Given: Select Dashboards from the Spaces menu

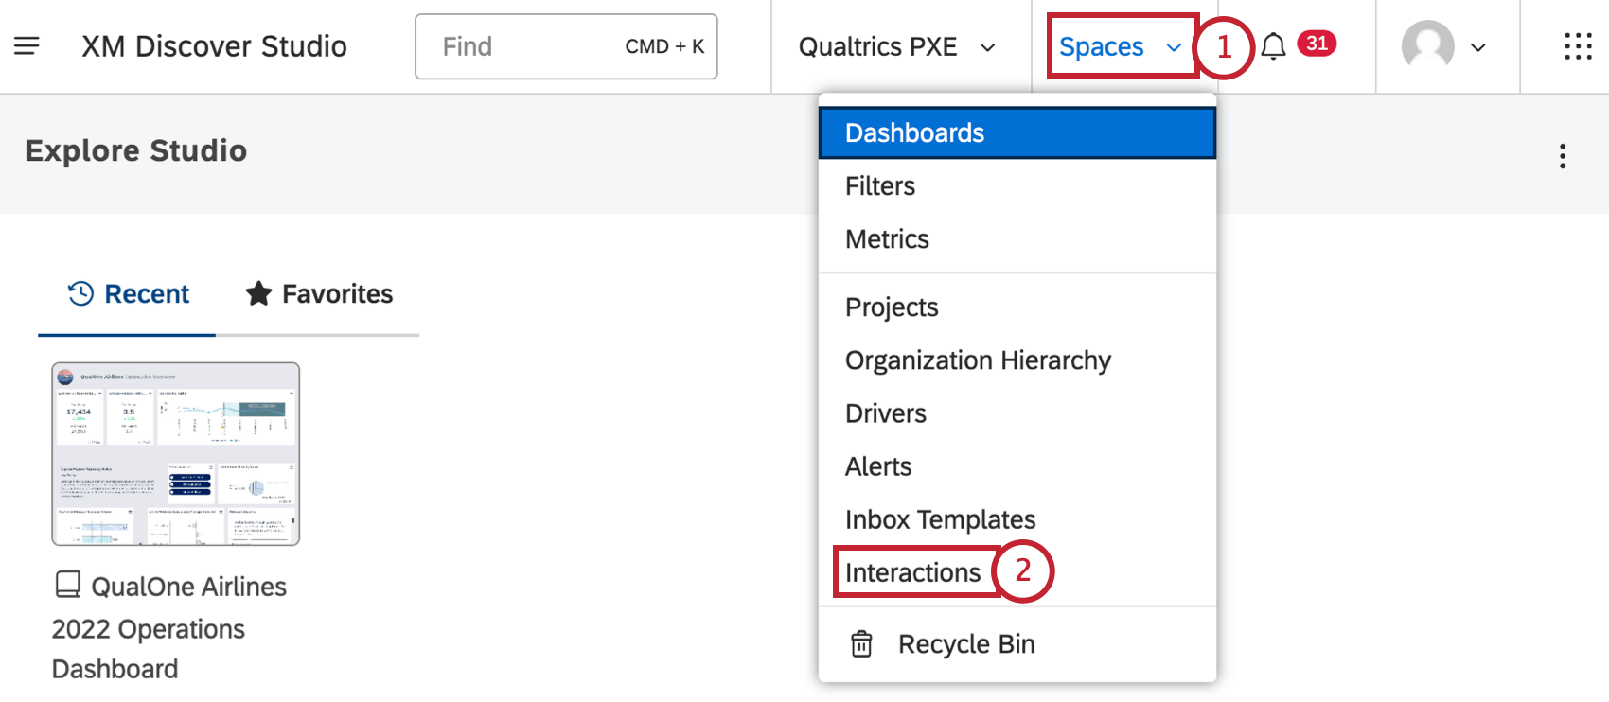Looking at the screenshot, I should click(x=914, y=132).
